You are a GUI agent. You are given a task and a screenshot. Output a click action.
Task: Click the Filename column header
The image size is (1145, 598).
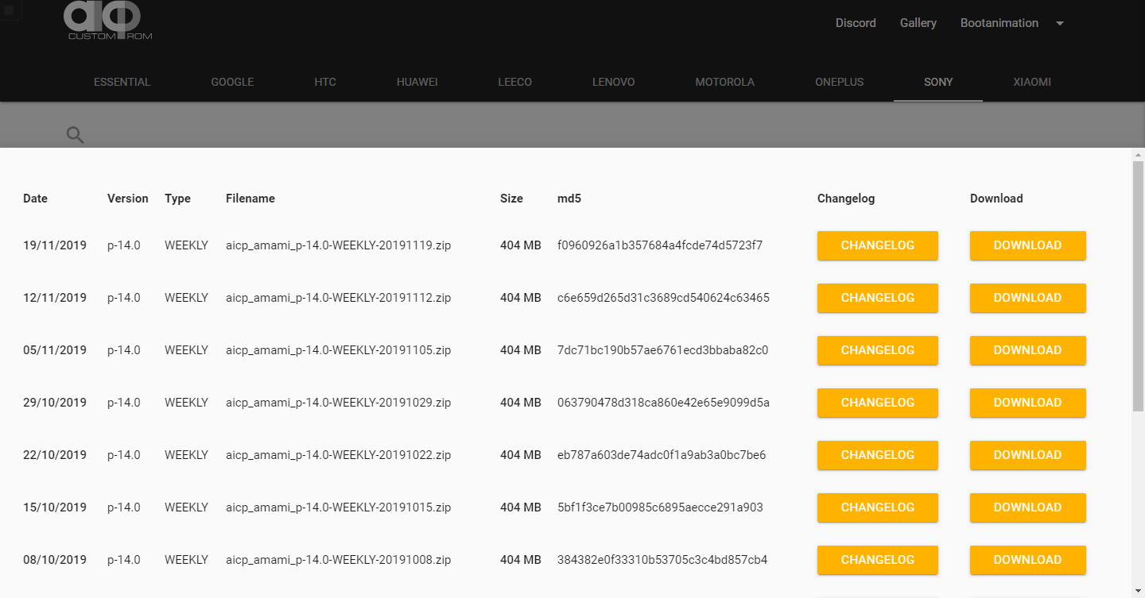(250, 199)
